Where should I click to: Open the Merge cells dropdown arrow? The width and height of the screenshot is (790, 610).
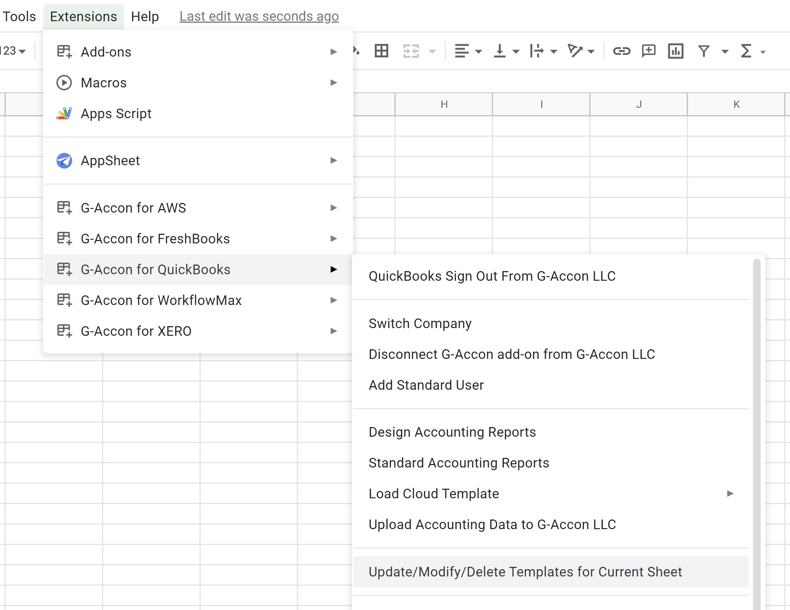433,52
